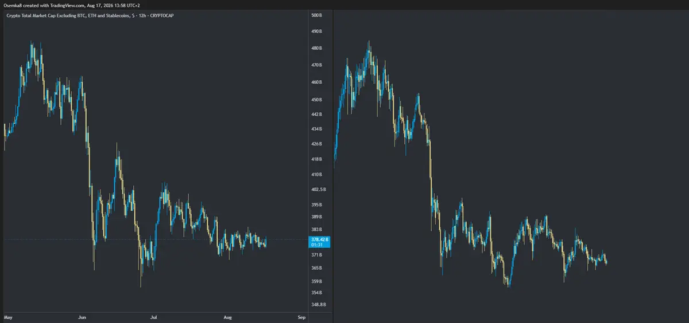Click the 389 B price scale label

point(316,217)
